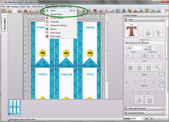Choose Calendar in Share Album menu
169x122 pixels.
pos(55,22)
